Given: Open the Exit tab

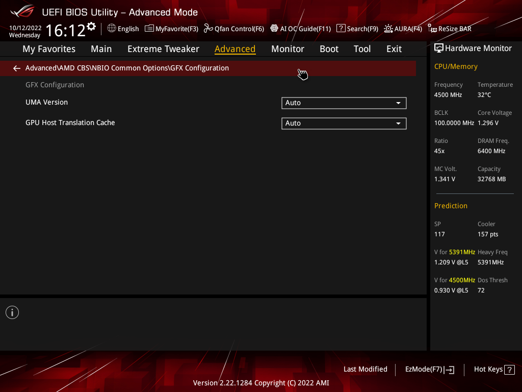Looking at the screenshot, I should 394,49.
